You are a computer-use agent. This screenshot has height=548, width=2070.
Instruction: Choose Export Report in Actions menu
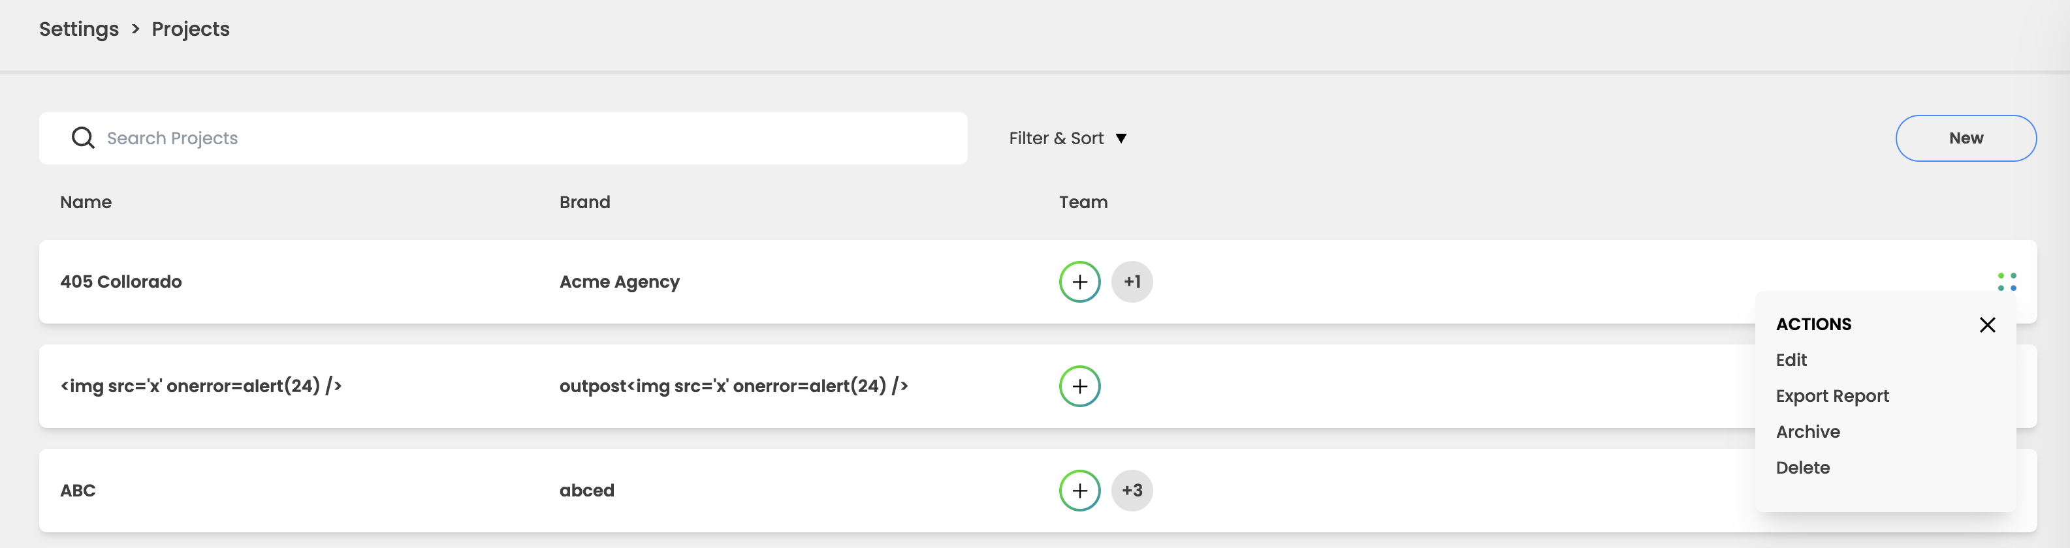point(1832,397)
